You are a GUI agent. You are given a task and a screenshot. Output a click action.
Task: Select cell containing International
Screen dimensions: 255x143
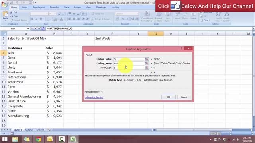[26, 77]
